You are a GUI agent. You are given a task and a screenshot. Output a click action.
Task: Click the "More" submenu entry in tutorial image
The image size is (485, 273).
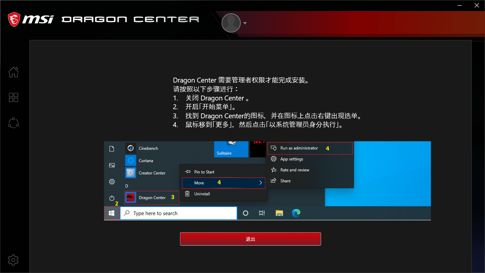point(223,183)
